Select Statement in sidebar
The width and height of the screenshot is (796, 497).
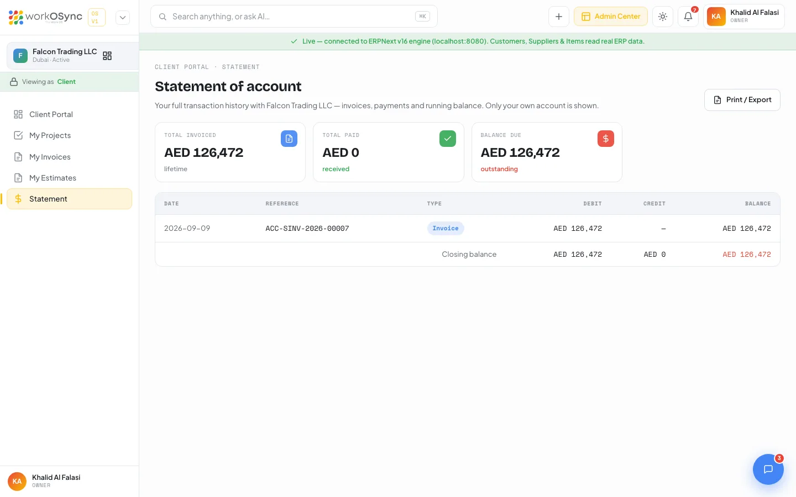pyautogui.click(x=69, y=199)
